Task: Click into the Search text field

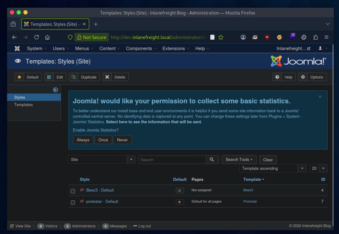Action: 172,160
